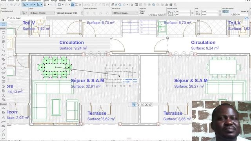Click the pet palette Rotate icon
251x141 pixels.
tap(138, 105)
